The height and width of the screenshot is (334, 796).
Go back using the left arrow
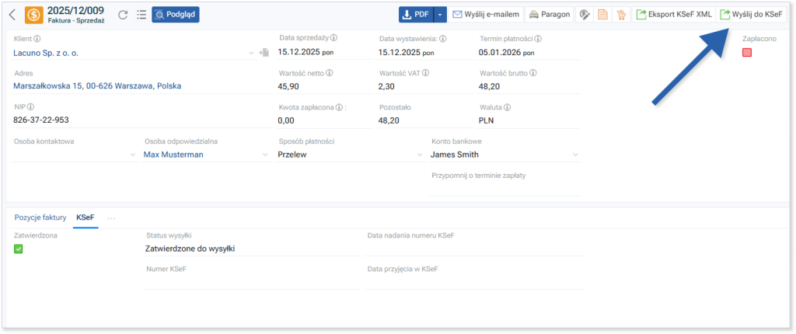pyautogui.click(x=12, y=14)
